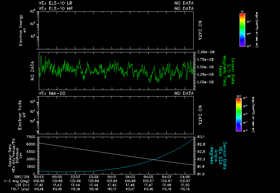Screen dimensions: 280x193
Task: Click the 'V-E Ang (deg)' row label
Action: pyautogui.click(x=17, y=181)
